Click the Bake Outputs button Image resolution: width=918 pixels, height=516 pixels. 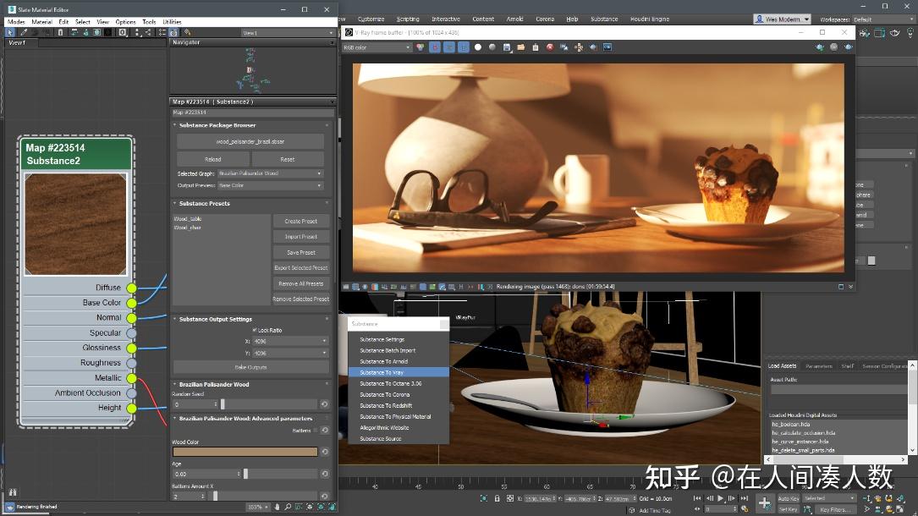click(251, 367)
